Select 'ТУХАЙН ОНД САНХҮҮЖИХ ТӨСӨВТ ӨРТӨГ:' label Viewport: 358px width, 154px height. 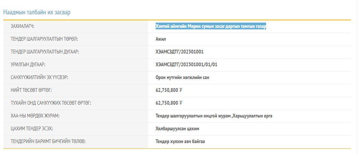[51, 103]
